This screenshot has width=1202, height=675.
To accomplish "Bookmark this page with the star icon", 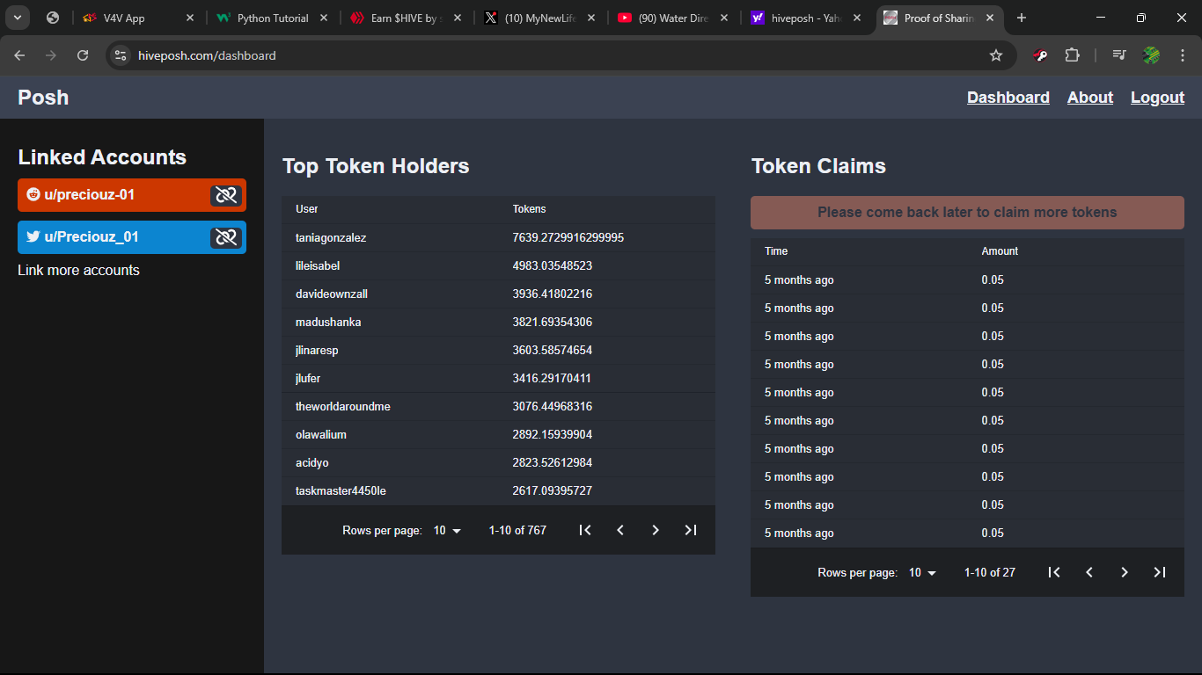I will (996, 55).
